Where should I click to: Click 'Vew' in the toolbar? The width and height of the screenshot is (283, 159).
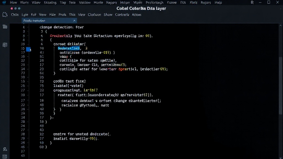(43, 15)
